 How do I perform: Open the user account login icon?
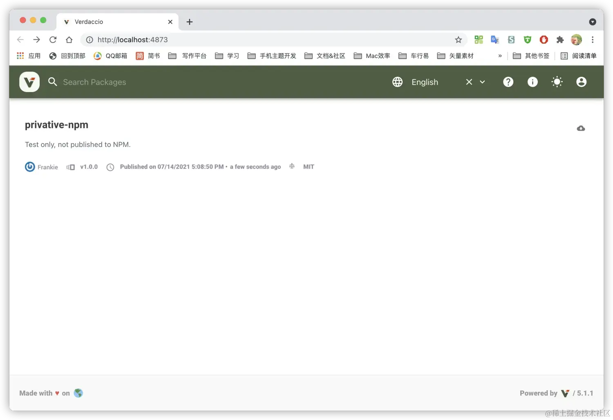[x=581, y=82]
